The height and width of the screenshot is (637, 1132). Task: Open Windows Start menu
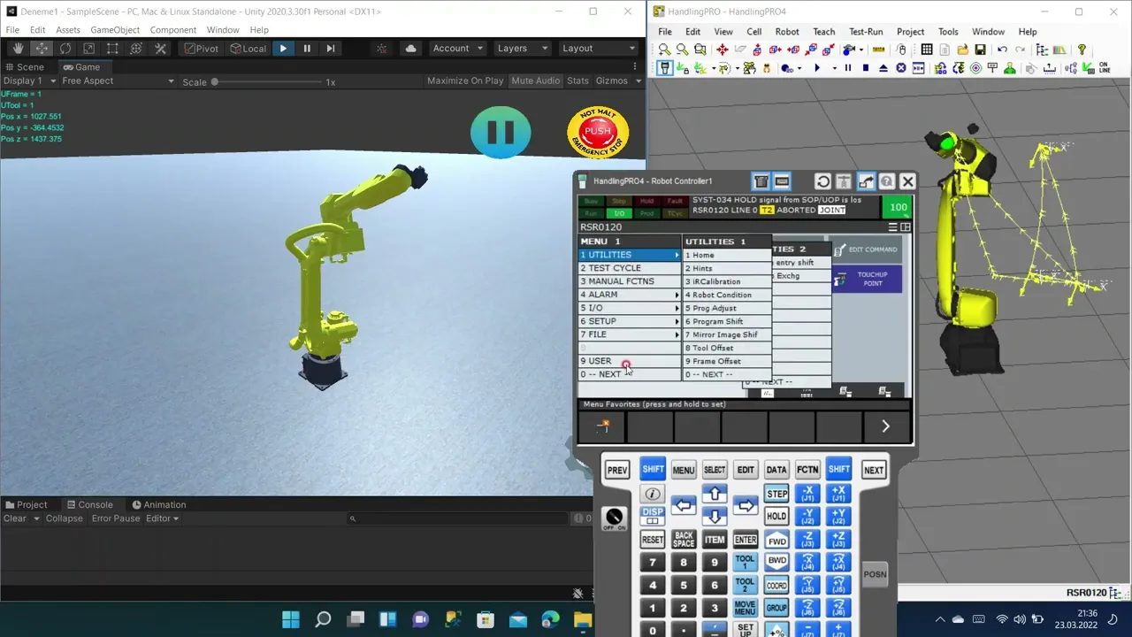point(290,619)
